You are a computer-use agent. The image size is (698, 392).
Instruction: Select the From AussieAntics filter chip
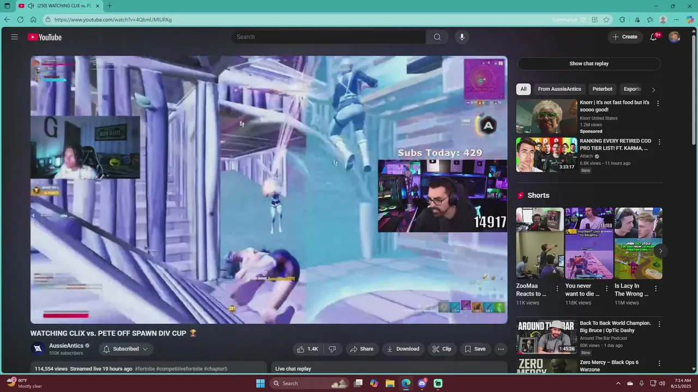[559, 89]
